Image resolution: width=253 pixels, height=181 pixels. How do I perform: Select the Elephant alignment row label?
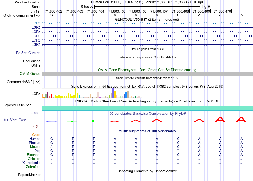[34, 155]
